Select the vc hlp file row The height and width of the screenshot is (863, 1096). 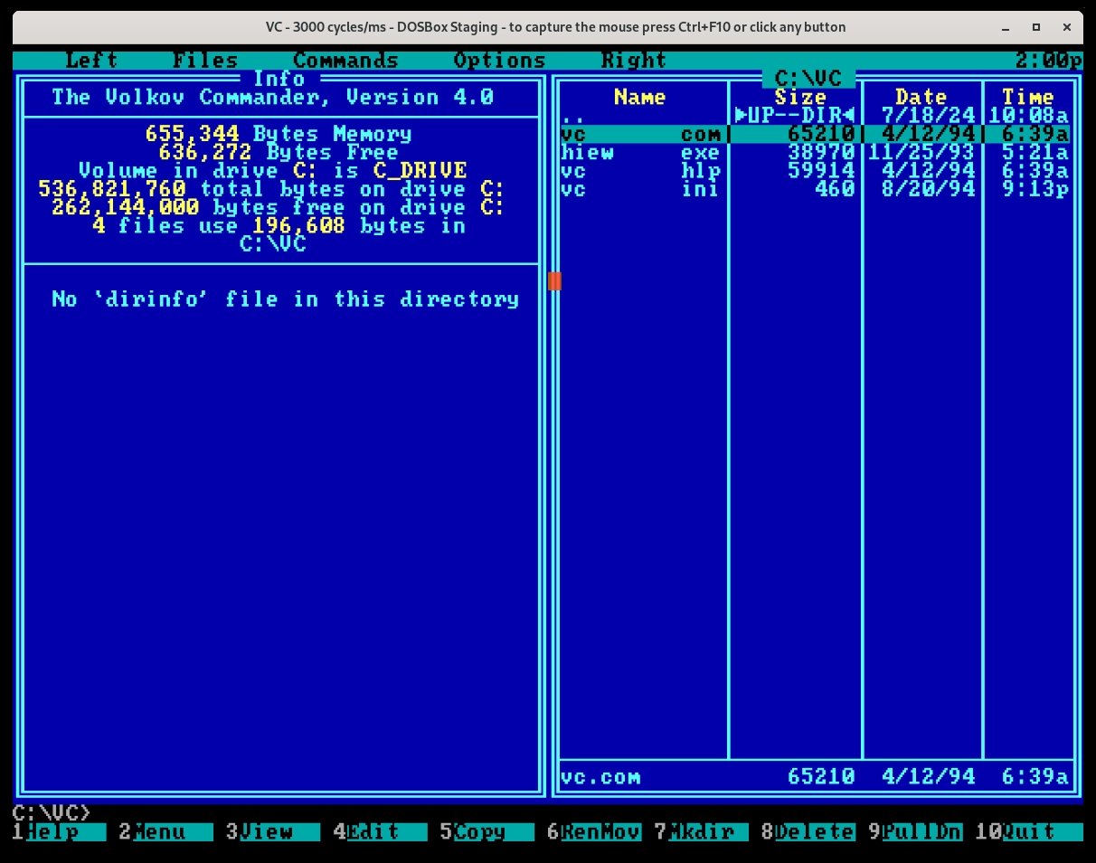[x=815, y=170]
